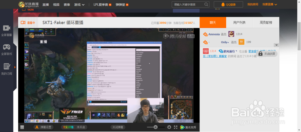Expand the 游戏 dropdown menu

coord(79,4)
